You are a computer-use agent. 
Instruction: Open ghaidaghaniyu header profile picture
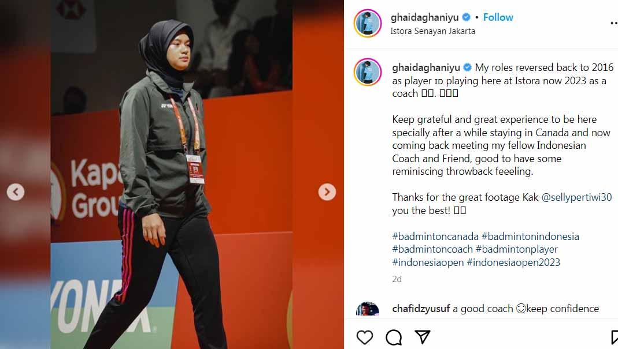[368, 24]
